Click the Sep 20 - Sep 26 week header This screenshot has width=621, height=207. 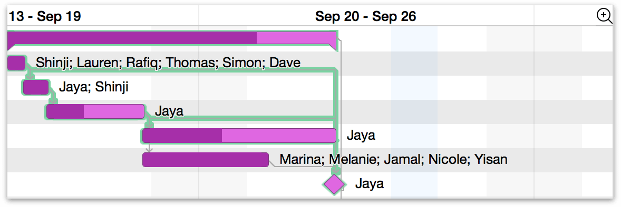point(365,17)
